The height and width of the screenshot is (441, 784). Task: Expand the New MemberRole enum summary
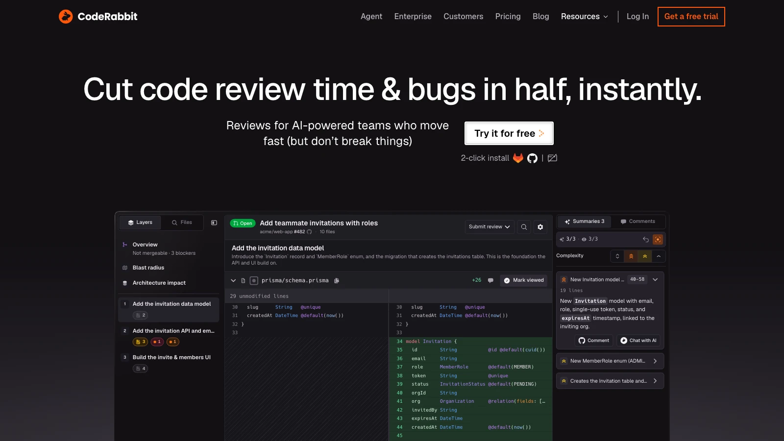(610, 361)
